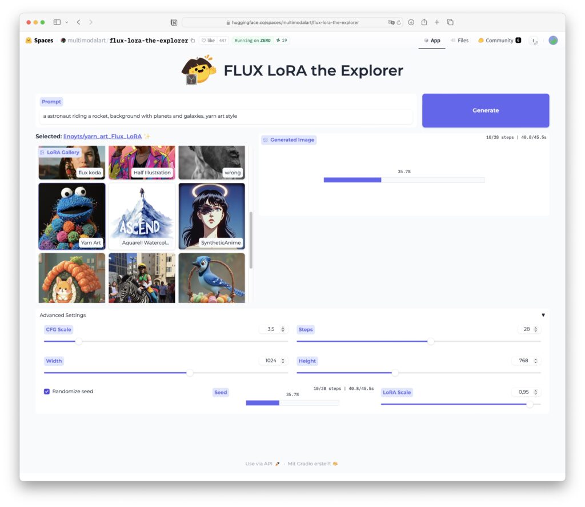Click the LoRA Scale slider
The height and width of the screenshot is (507, 585).
tap(460, 404)
